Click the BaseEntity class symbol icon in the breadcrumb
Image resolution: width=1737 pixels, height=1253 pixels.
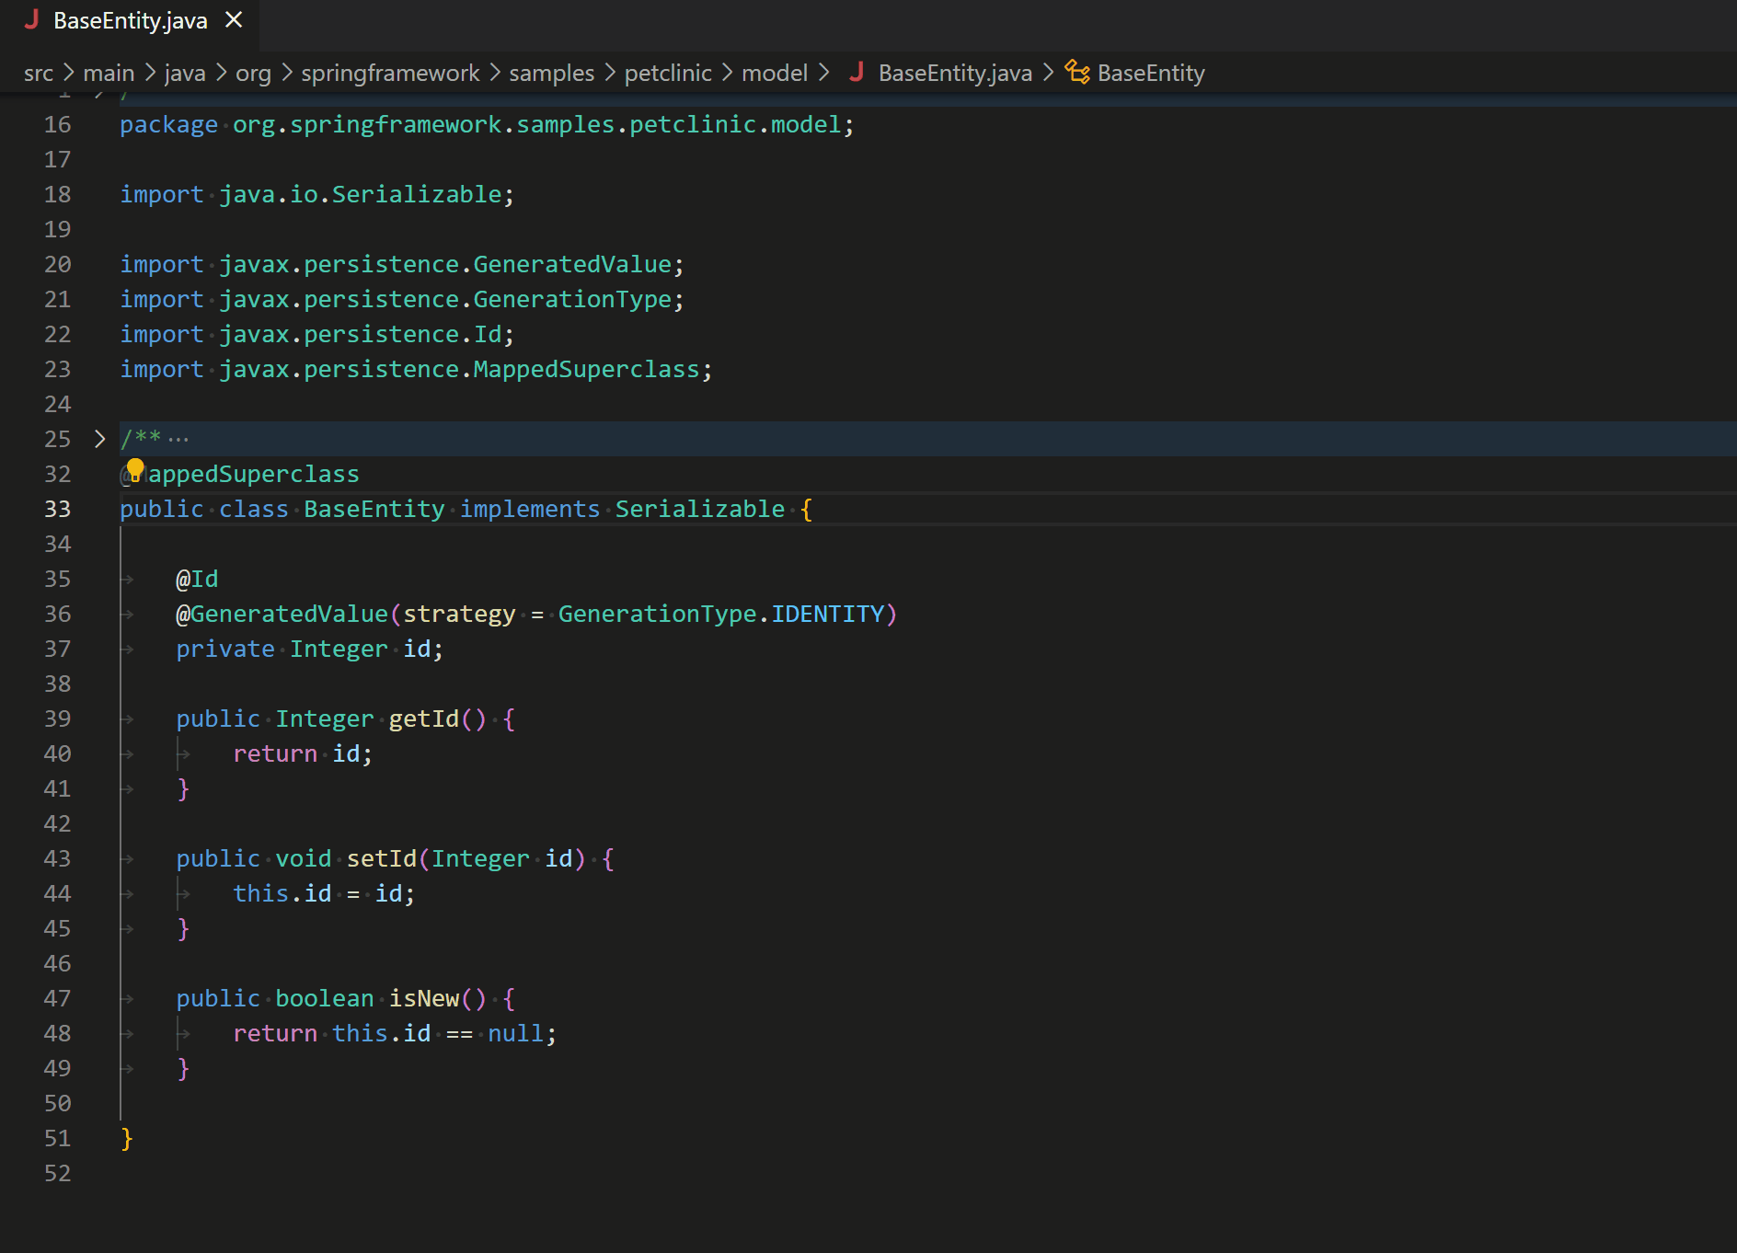(1076, 73)
